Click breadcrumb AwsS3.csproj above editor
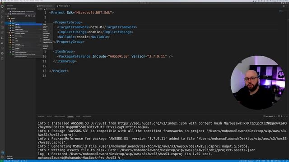The width and height of the screenshot is (289, 162). tap(50, 9)
